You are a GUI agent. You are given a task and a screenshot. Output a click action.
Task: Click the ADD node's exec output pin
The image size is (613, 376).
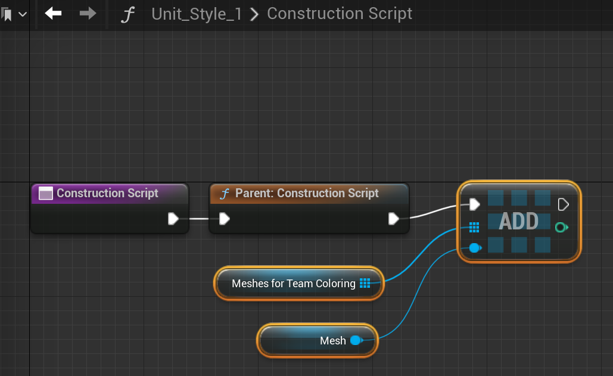coord(563,204)
